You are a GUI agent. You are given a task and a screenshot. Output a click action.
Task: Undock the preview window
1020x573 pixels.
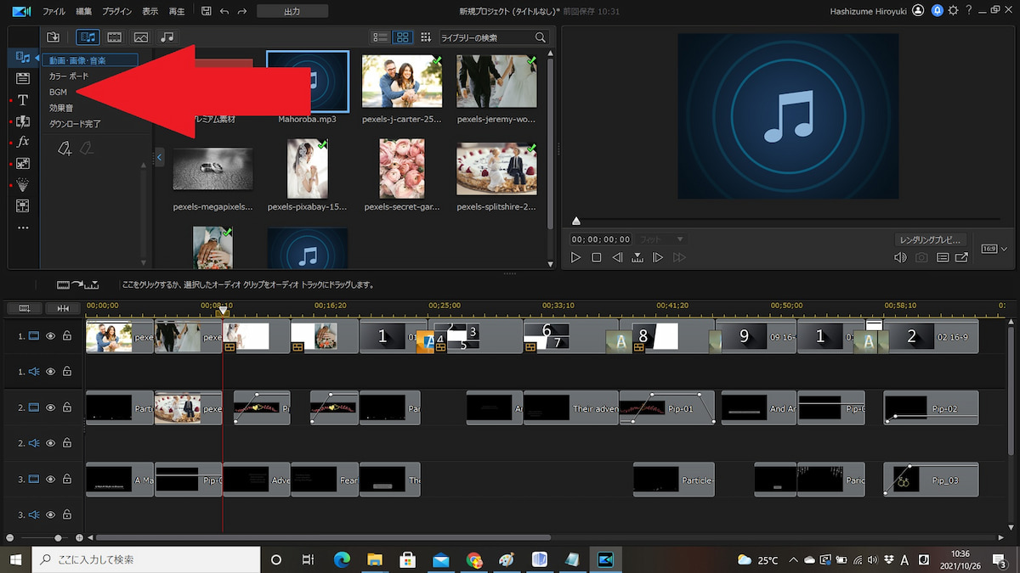(961, 257)
